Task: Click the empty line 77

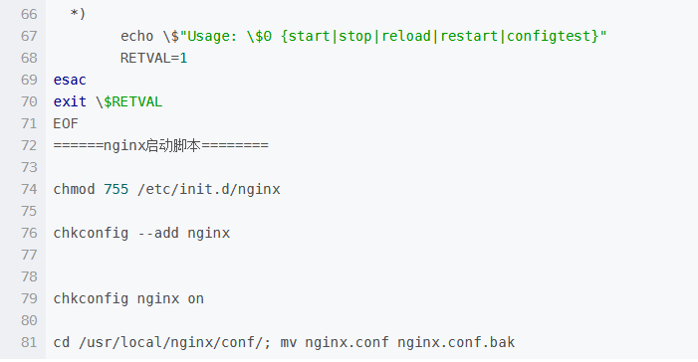Action: click(371, 256)
